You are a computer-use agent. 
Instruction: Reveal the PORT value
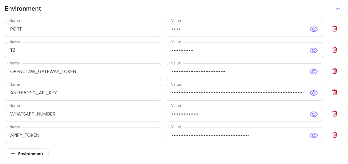[x=314, y=29]
